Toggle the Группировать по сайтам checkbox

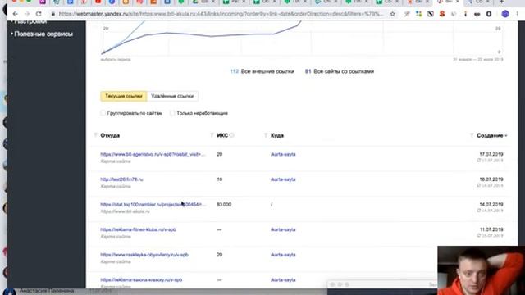[103, 113]
